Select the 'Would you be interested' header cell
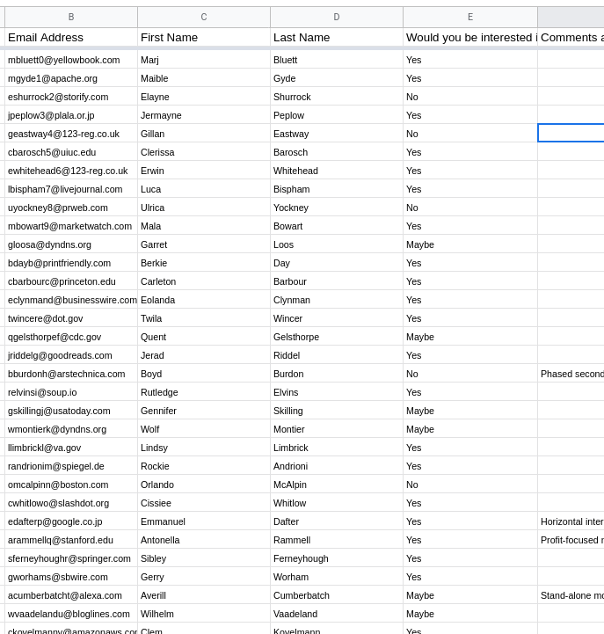Screen dimensions: 604x634 [x=470, y=37]
